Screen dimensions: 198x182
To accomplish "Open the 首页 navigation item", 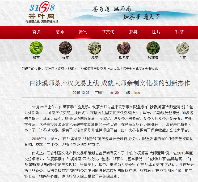I will coord(36,32).
